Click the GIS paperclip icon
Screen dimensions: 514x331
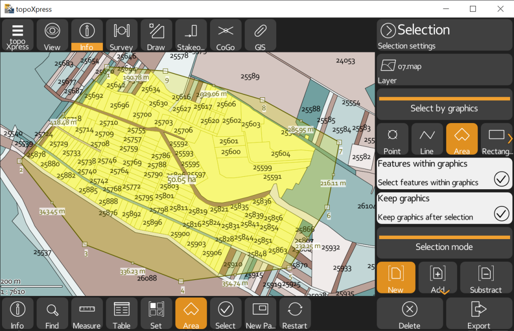(x=260, y=35)
